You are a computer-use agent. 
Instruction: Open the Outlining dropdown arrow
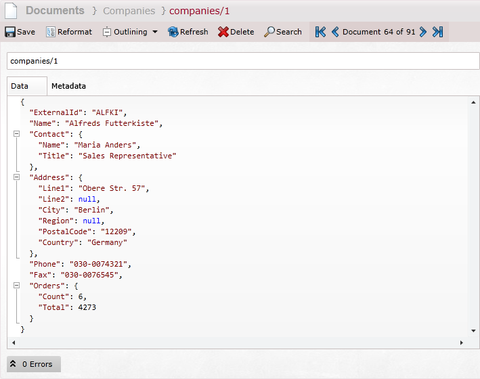pos(155,32)
